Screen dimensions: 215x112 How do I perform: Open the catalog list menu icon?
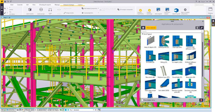[197, 28]
